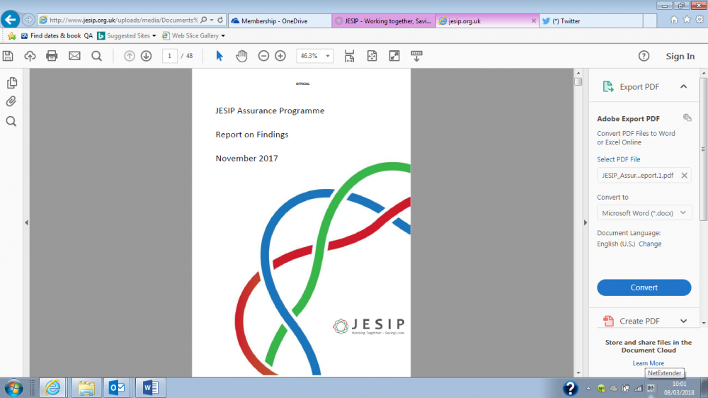Go to next page arrow
The image size is (708, 398).
coord(146,56)
